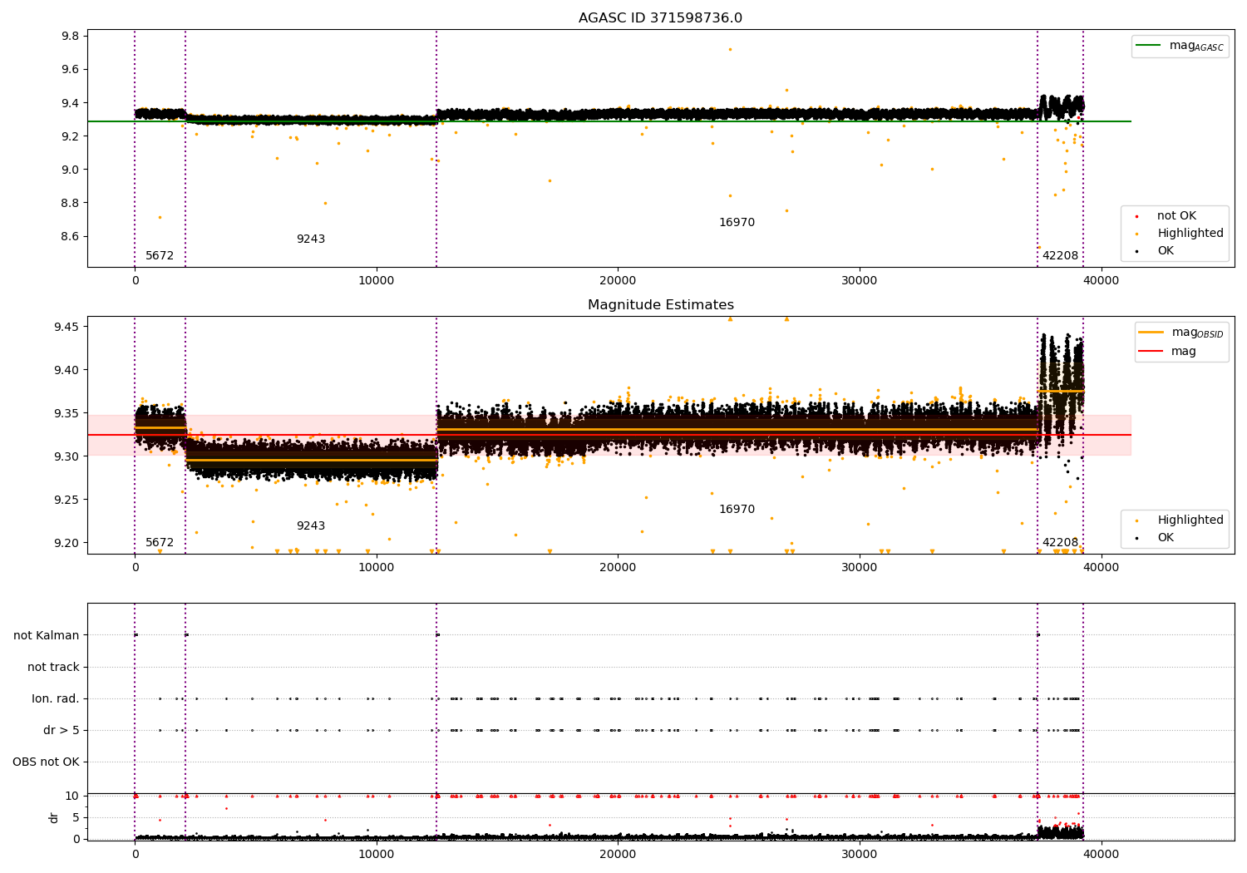The image size is (1247, 873).
Task: Click the 9.30 y-axis tick label
Action: coord(67,456)
